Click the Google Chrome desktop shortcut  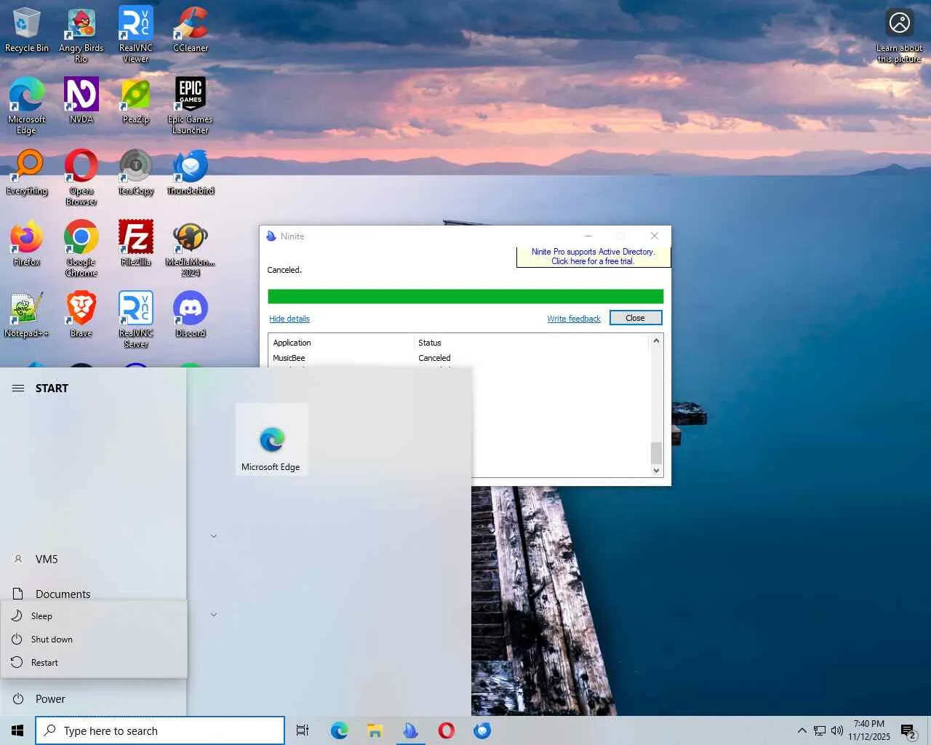pos(81,249)
